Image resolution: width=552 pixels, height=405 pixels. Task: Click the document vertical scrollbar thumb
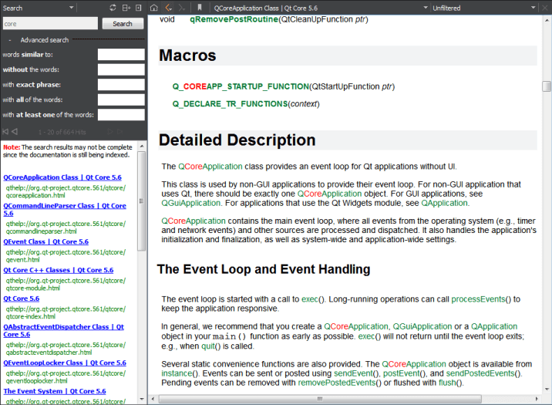(547, 86)
